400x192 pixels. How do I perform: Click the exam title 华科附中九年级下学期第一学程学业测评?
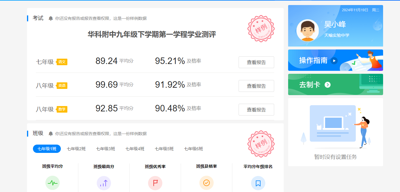(x=152, y=35)
